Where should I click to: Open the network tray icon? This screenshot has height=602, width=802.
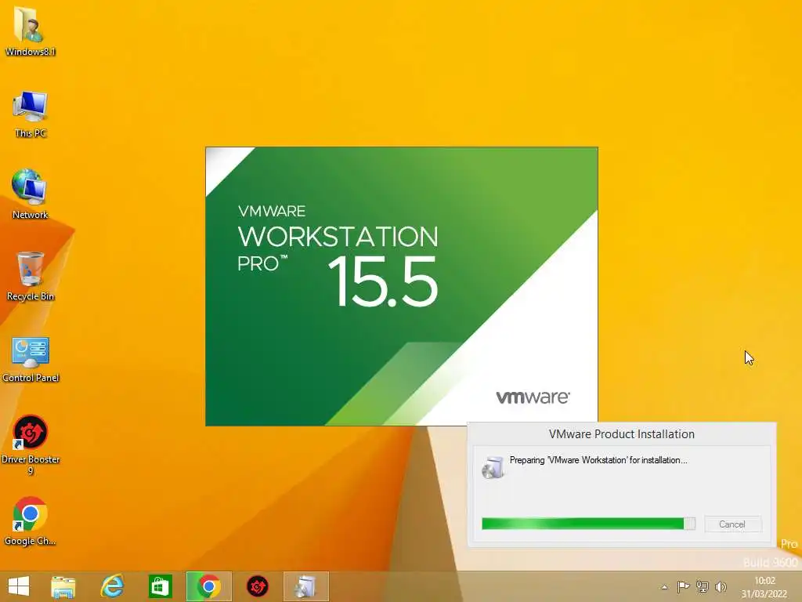click(703, 586)
